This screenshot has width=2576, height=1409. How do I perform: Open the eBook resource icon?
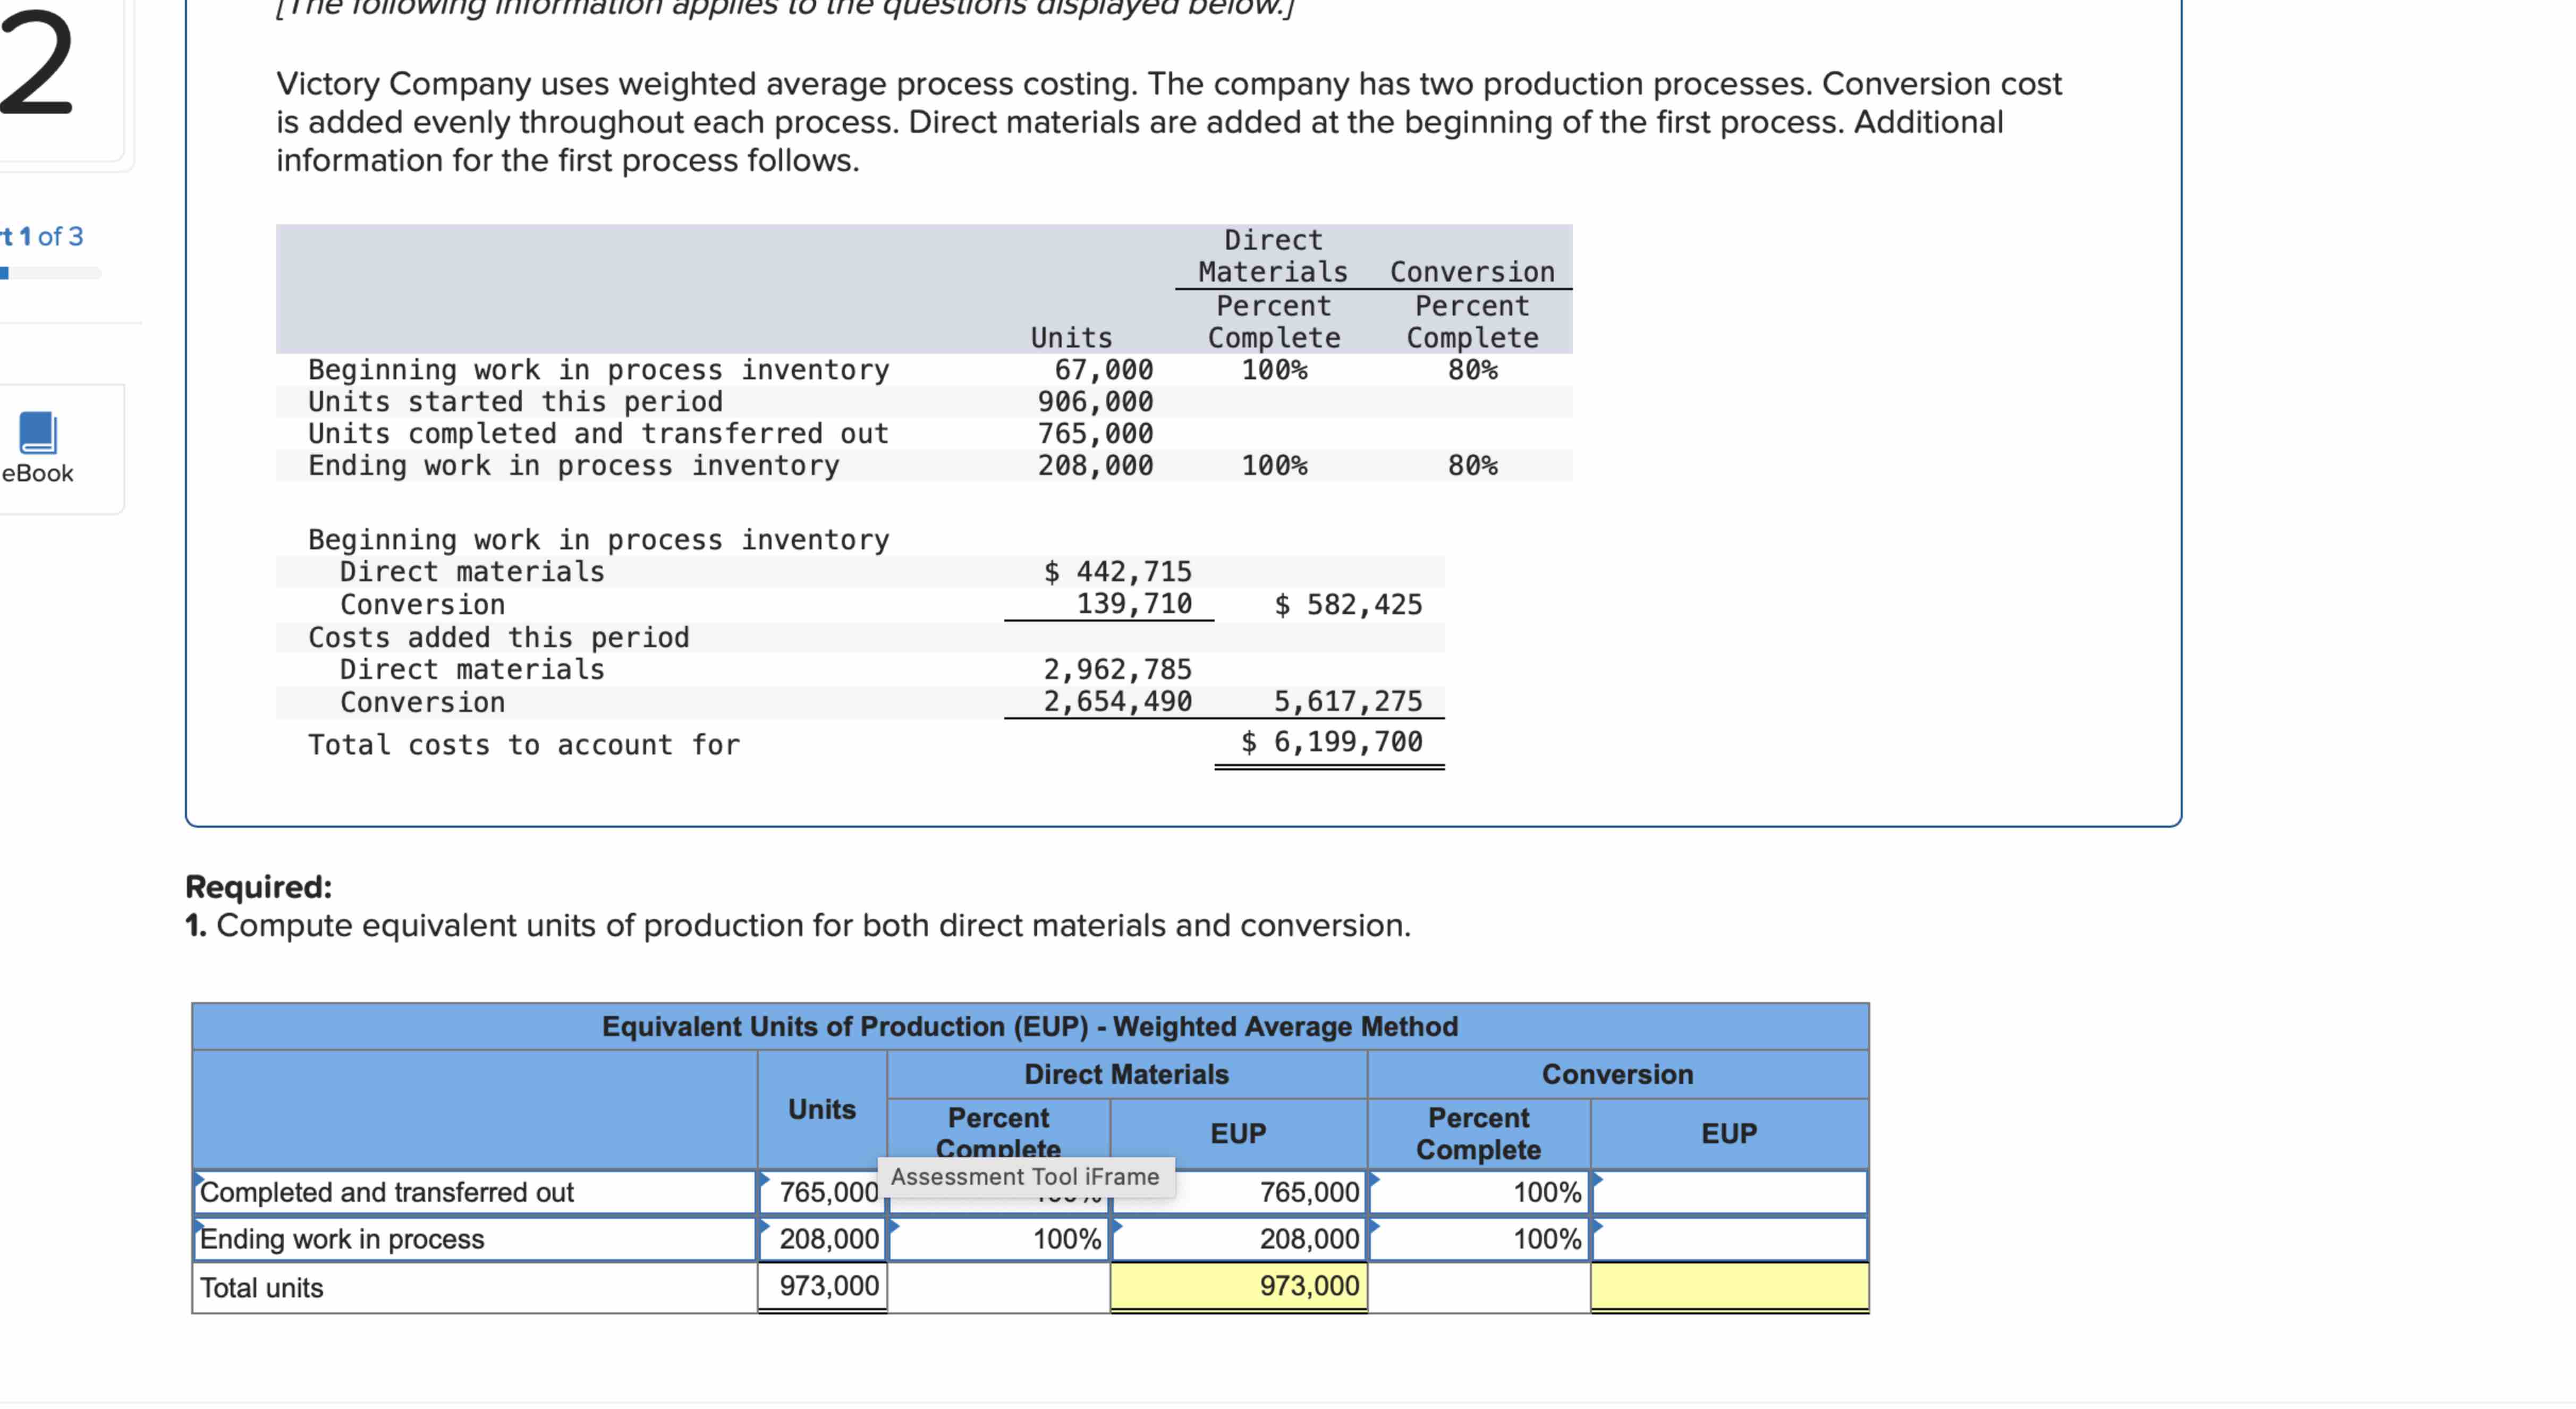[38, 432]
